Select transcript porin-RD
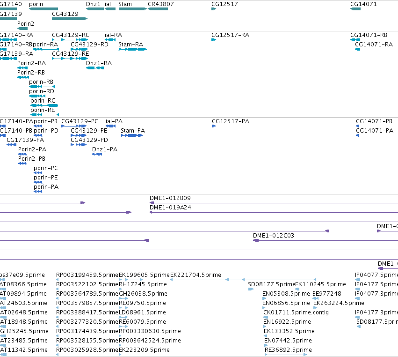This screenshot has height=357, width=398. (37, 96)
